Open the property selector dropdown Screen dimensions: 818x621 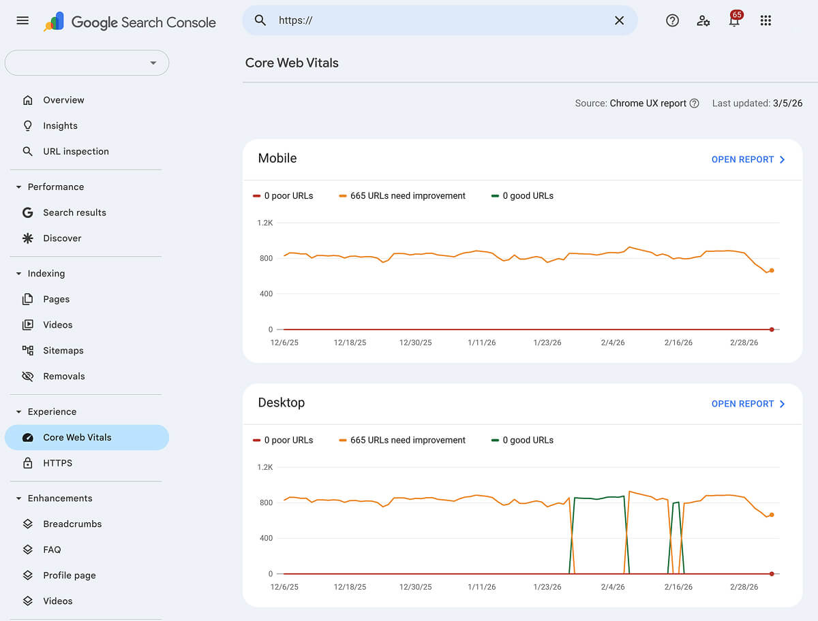pos(87,63)
